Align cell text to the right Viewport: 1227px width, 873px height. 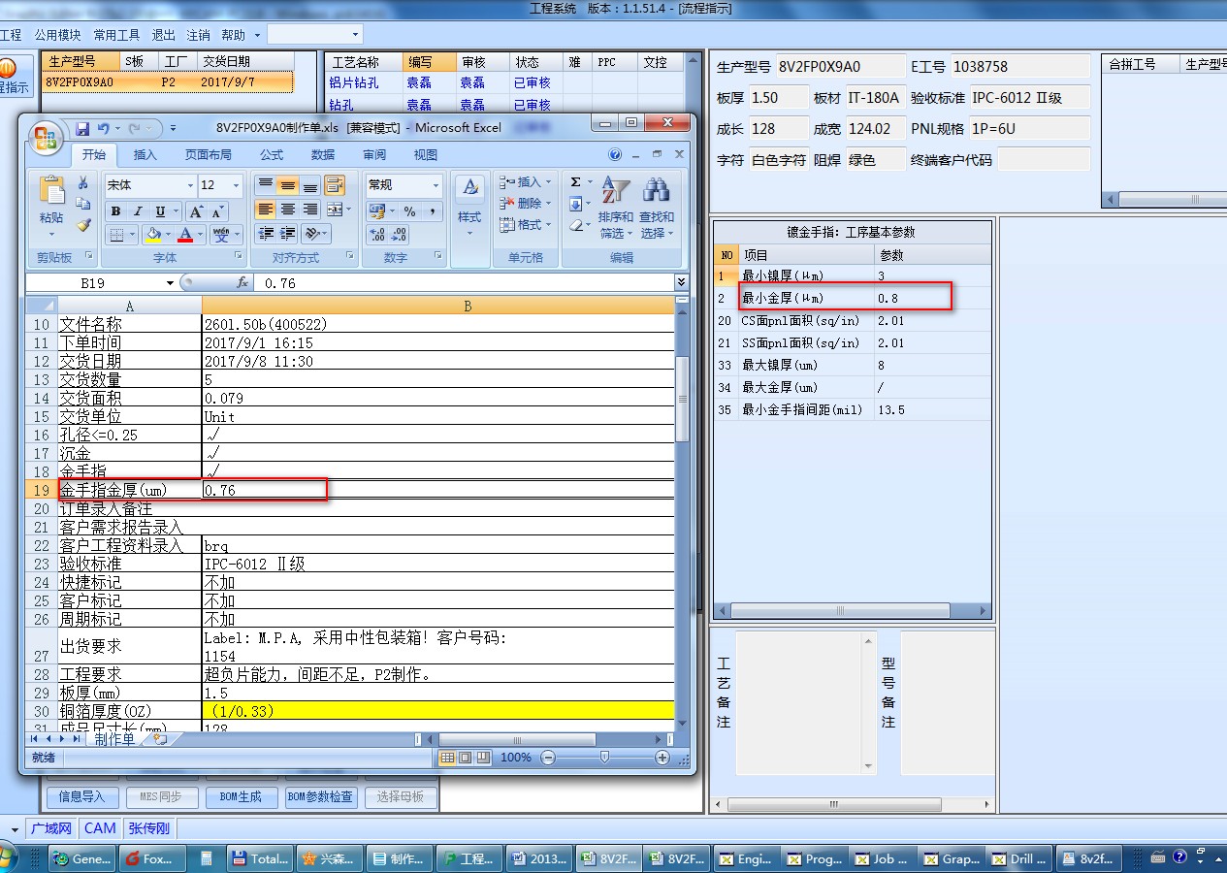click(310, 210)
